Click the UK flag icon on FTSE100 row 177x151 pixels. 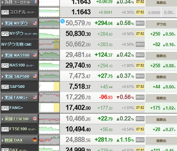(x=35, y=119)
